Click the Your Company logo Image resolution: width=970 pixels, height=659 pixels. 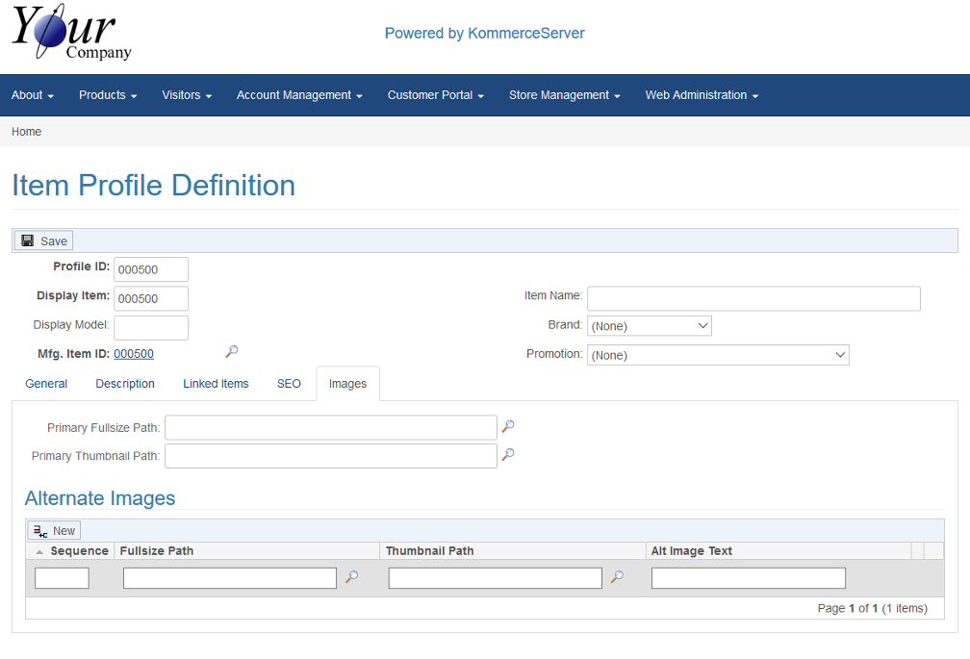(x=71, y=35)
